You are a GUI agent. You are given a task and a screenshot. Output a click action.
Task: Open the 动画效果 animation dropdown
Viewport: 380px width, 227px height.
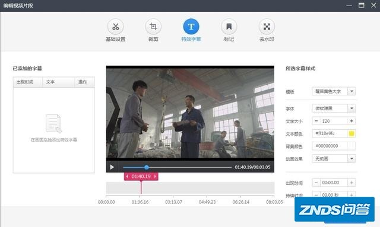(351, 159)
